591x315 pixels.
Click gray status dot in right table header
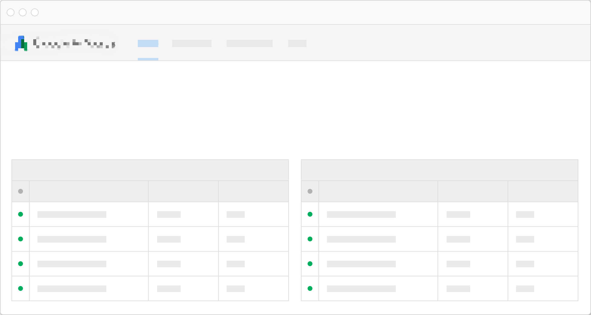[310, 191]
